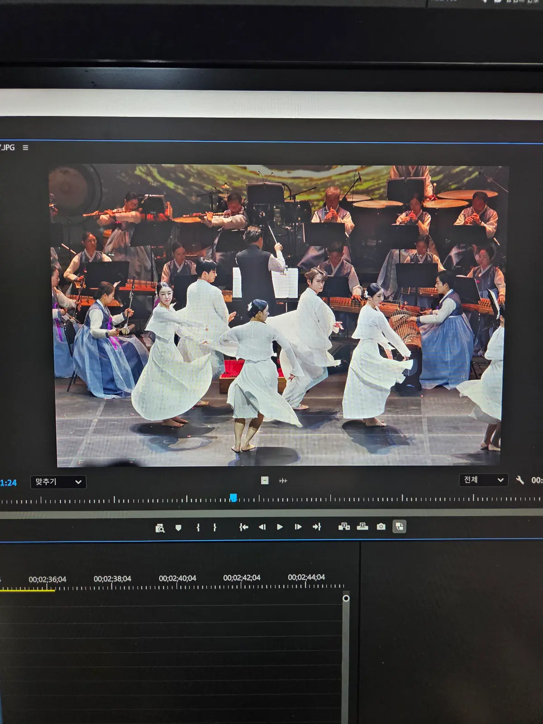This screenshot has width=543, height=724.
Task: Jump to the In point
Action: point(243,527)
